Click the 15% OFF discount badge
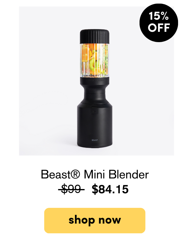Screen dimensions: 182x246 [x=159, y=23]
